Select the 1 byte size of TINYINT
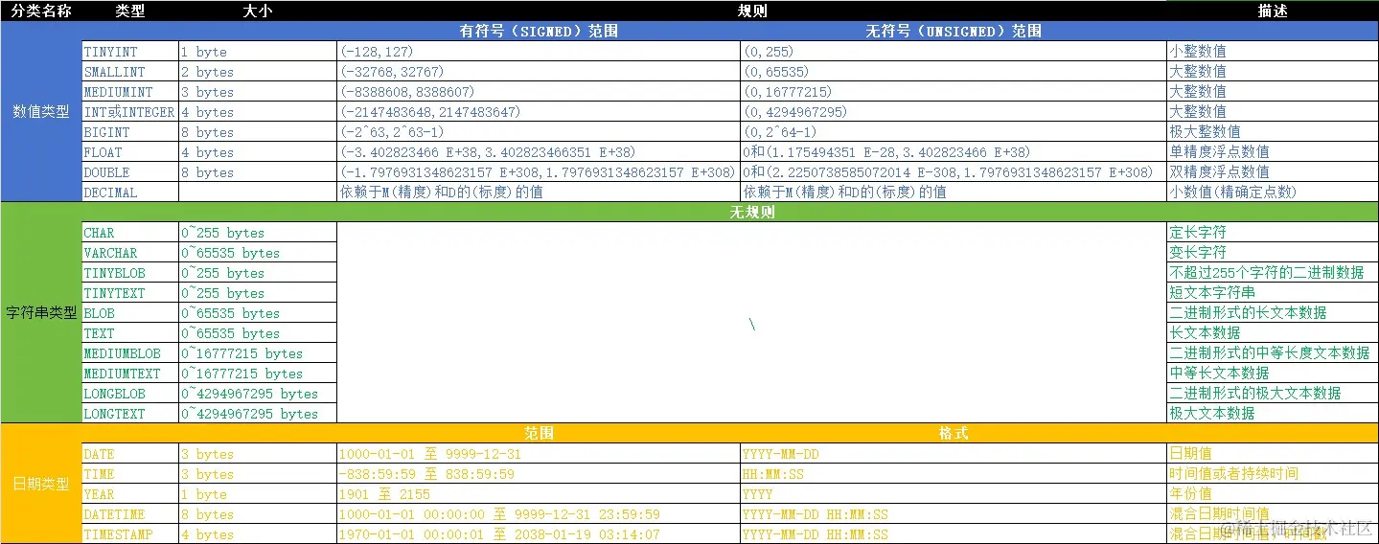Screen dimensions: 1379x544 [258, 51]
